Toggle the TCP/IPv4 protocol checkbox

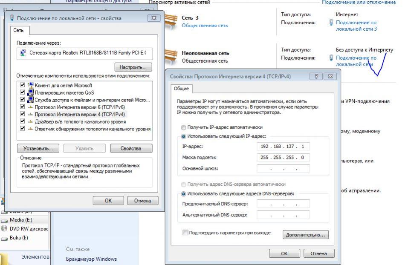(22, 114)
